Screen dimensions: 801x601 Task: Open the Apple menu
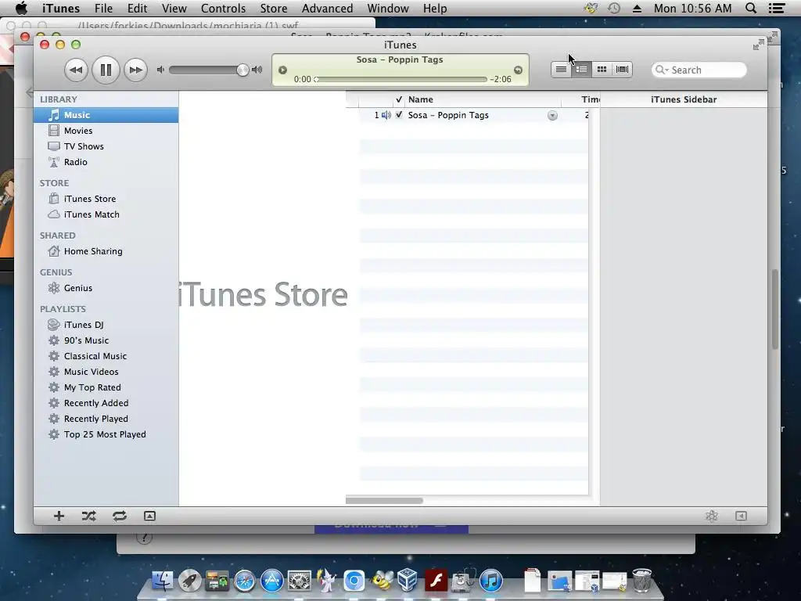click(21, 8)
